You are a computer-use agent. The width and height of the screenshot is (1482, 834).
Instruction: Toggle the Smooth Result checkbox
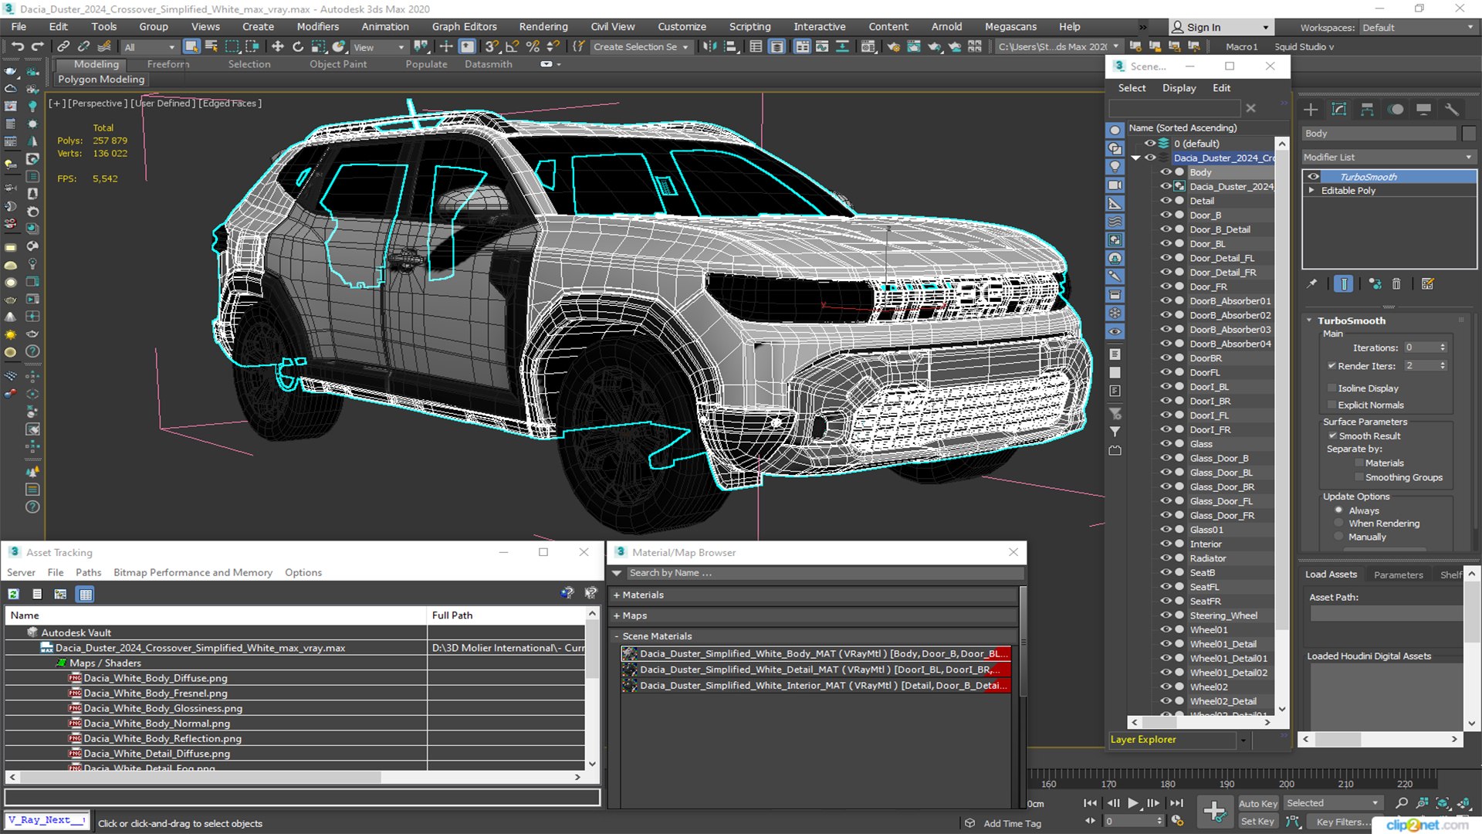tap(1332, 436)
